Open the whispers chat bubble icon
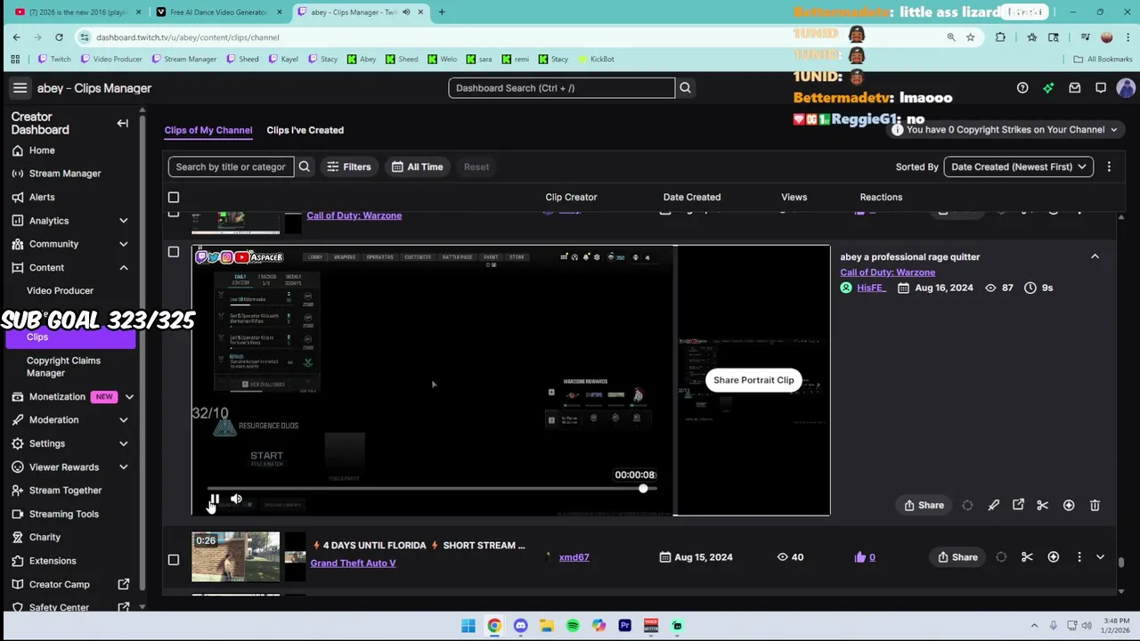 1101,88
